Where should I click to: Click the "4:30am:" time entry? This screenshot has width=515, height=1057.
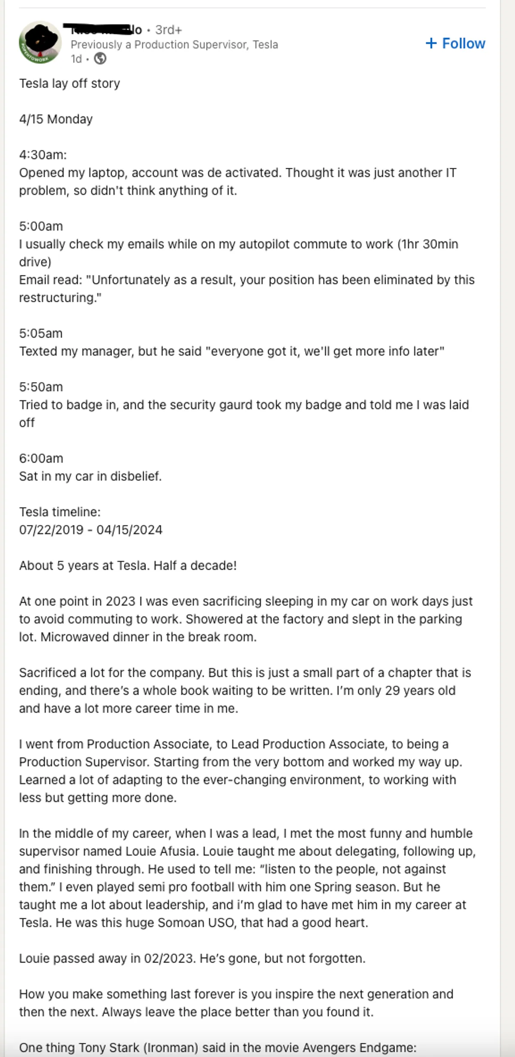43,155
